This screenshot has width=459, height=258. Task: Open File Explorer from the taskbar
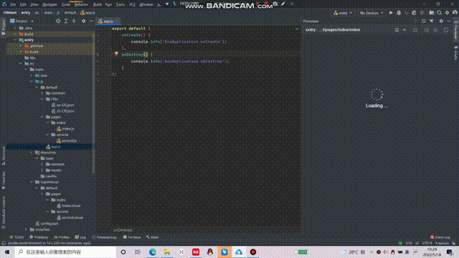(167, 252)
